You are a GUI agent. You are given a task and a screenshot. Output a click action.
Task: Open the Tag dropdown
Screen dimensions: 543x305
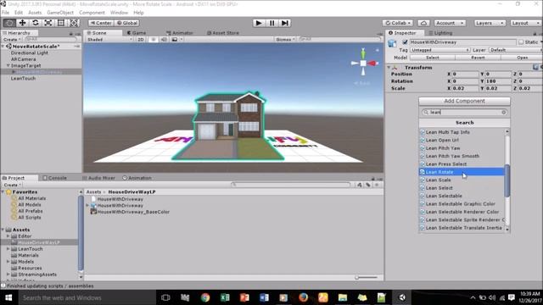[439, 50]
